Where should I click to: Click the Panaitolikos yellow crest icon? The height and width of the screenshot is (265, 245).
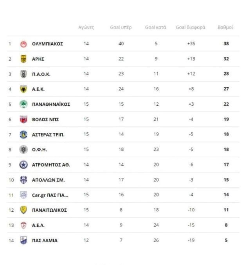pos(23,210)
